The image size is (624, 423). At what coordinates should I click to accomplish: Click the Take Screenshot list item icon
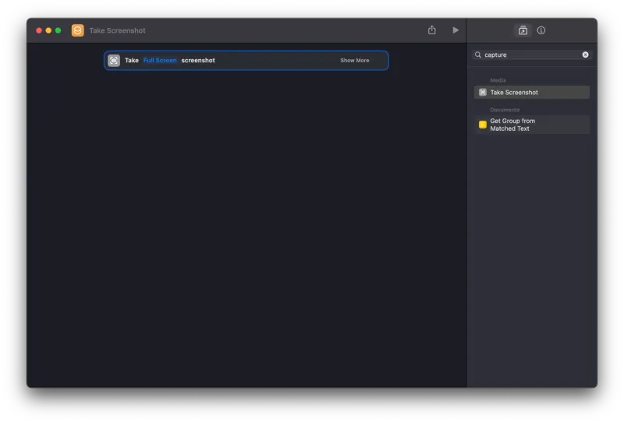[x=482, y=92]
